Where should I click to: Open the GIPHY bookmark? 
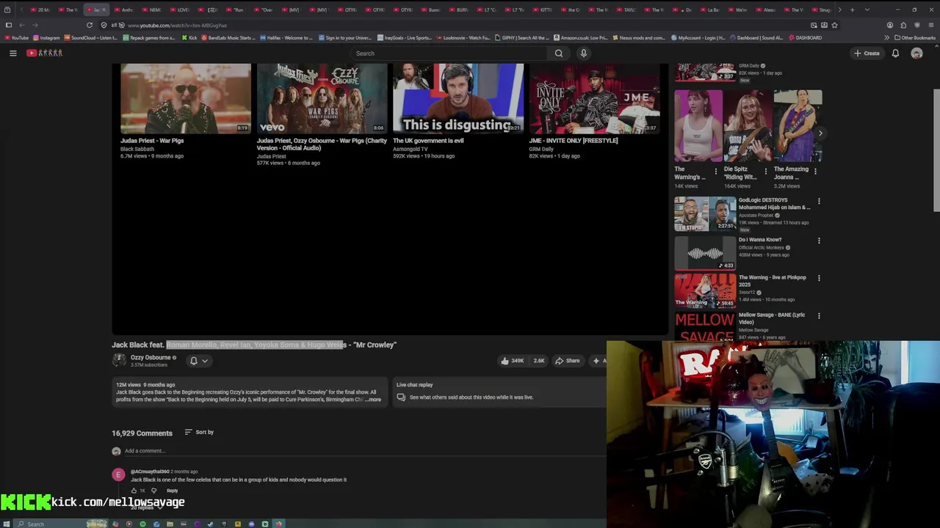point(521,37)
